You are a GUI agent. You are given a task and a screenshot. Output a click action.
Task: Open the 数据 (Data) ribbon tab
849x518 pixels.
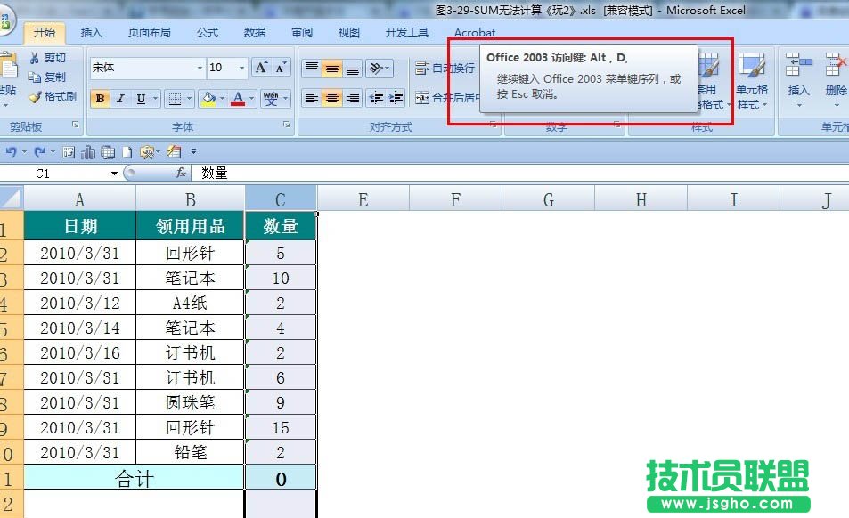(255, 33)
